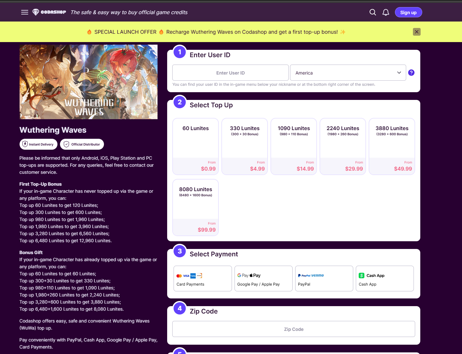
Task: Close the special launch offer banner
Action: click(416, 31)
